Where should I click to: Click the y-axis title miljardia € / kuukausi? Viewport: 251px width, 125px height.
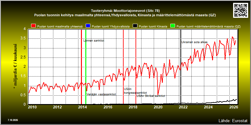click(15, 67)
